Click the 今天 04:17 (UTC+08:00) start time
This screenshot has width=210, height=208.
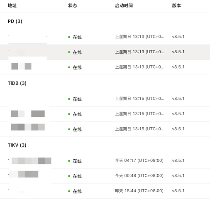[139, 161]
